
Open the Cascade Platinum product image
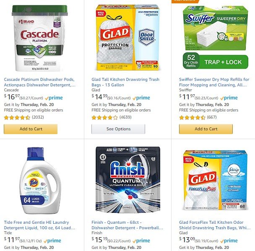click(x=40, y=38)
